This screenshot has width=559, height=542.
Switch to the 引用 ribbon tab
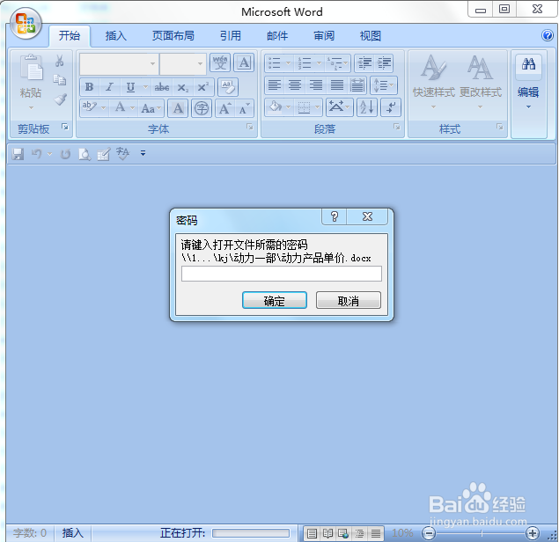[231, 35]
